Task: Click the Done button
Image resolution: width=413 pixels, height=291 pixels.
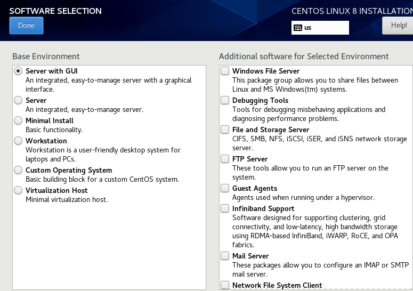Action: [x=26, y=26]
